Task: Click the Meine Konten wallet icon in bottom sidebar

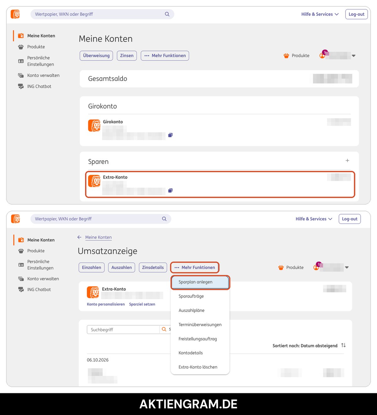Action: 21,240
